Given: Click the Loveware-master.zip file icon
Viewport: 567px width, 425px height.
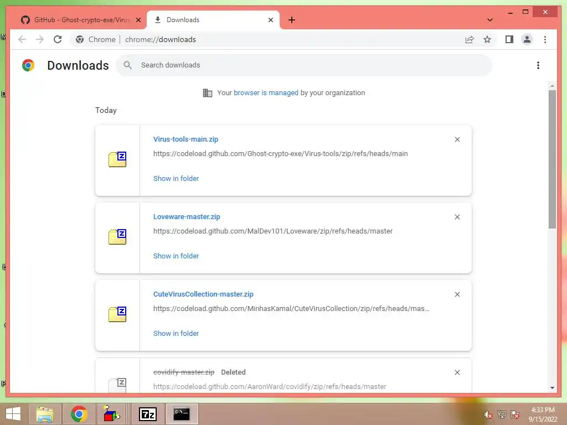Looking at the screenshot, I should coord(117,237).
